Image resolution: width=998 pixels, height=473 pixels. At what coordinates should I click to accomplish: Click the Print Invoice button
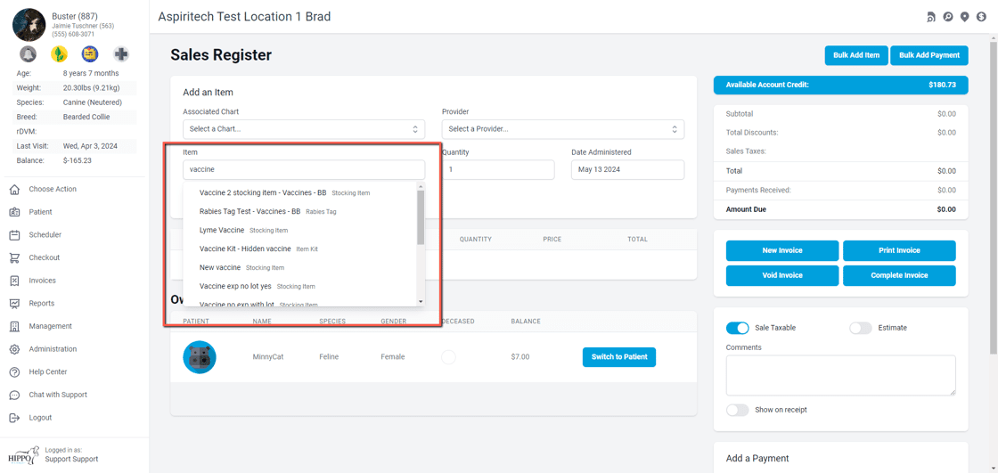pos(899,251)
